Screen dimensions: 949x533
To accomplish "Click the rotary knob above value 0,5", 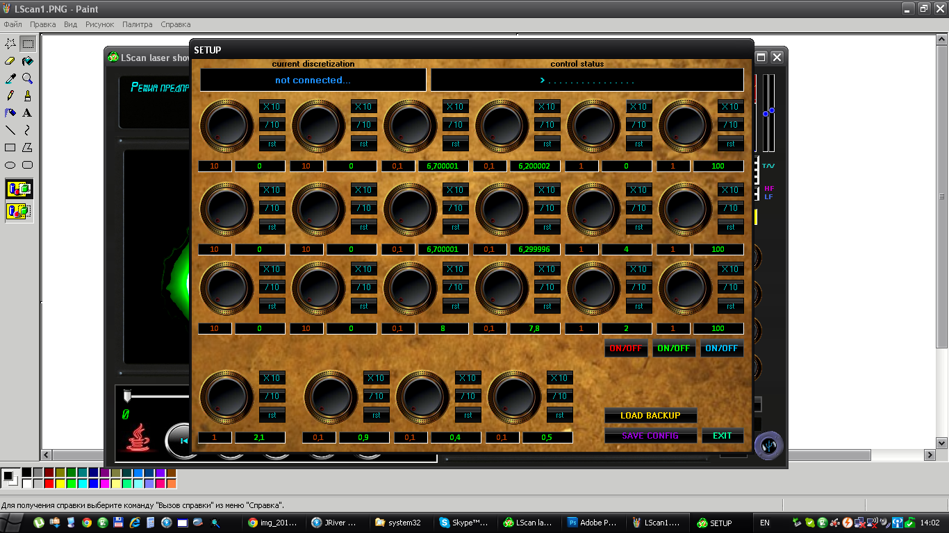I will tap(515, 397).
